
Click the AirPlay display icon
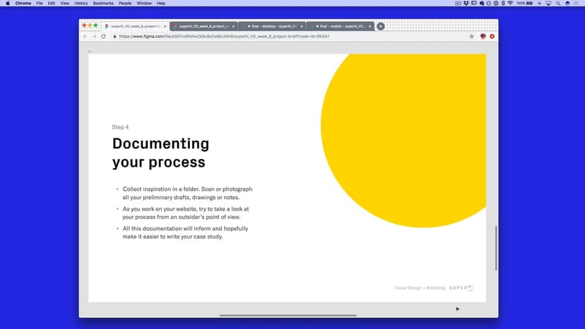pyautogui.click(x=548, y=4)
